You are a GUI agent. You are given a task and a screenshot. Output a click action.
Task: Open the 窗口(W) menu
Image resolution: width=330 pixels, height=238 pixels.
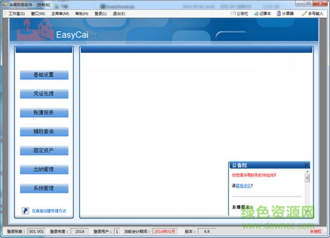[x=38, y=14]
